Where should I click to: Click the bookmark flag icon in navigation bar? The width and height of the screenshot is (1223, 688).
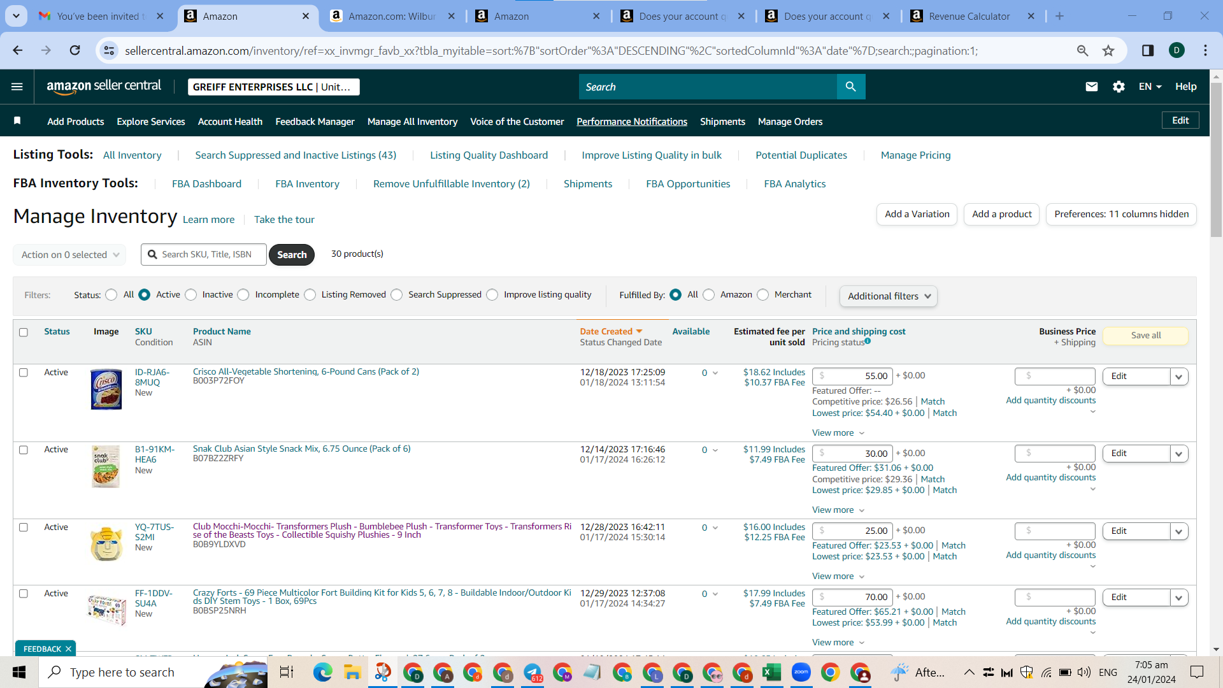(17, 121)
